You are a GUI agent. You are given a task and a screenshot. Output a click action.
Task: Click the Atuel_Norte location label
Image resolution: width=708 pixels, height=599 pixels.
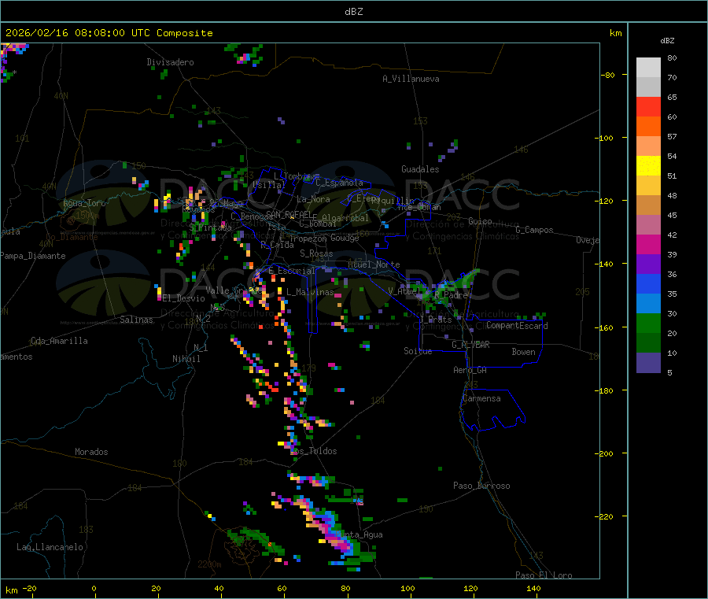click(x=374, y=264)
